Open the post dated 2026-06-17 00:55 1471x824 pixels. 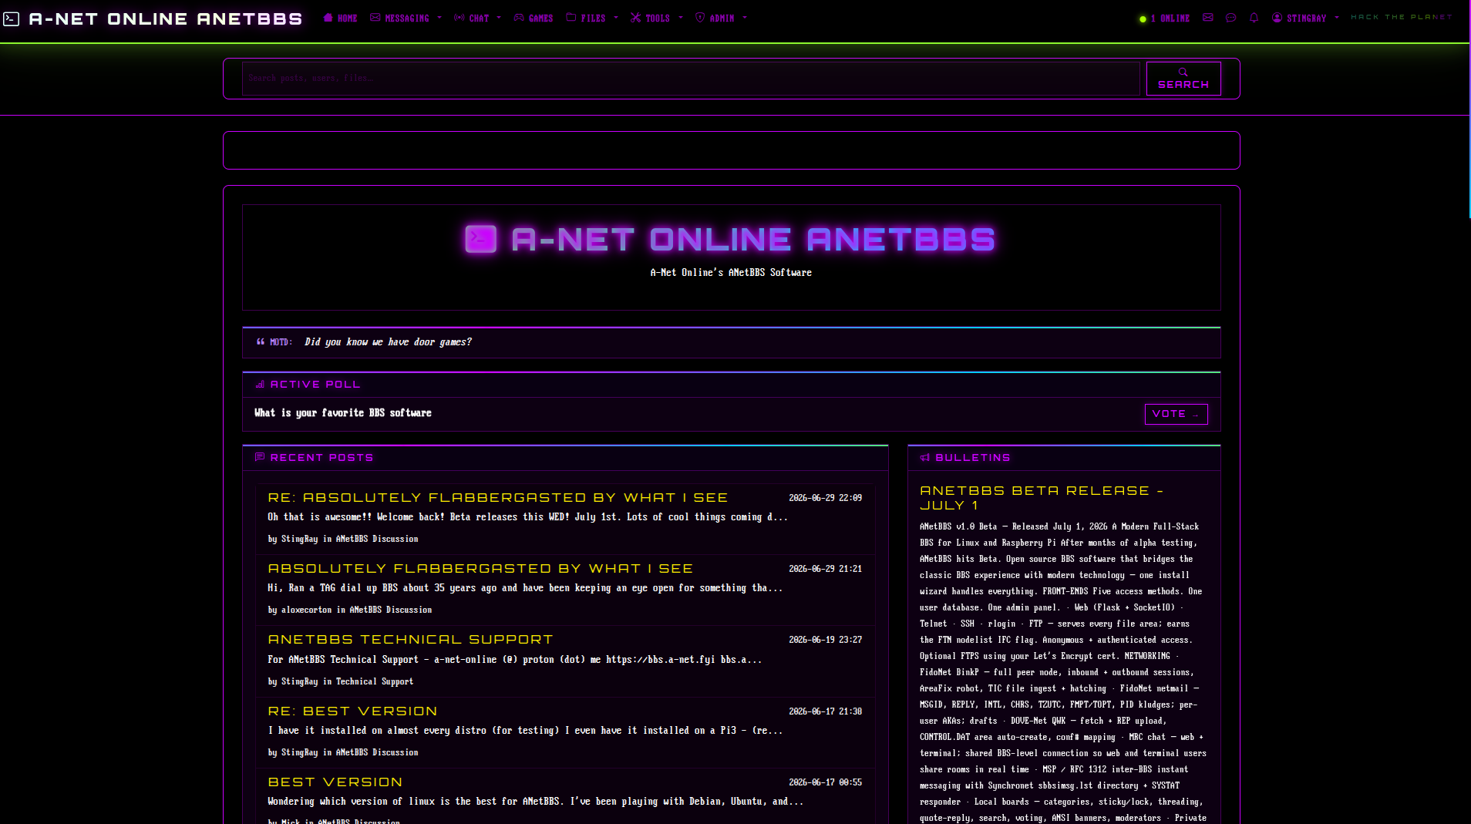point(335,782)
